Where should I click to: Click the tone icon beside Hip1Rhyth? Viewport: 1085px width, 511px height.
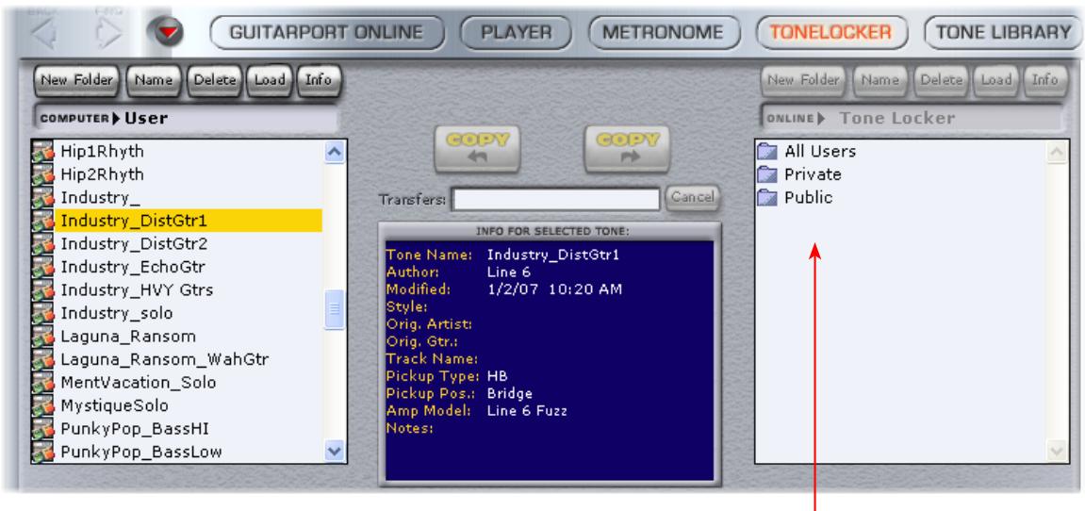pyautogui.click(x=43, y=151)
